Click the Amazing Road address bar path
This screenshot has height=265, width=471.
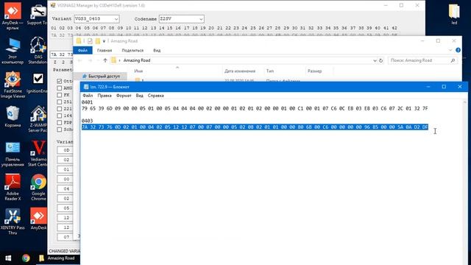click(x=137, y=60)
